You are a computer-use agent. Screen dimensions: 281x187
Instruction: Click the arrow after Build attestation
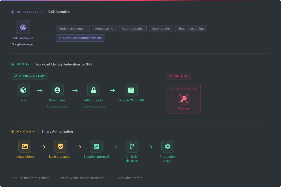[78, 147]
